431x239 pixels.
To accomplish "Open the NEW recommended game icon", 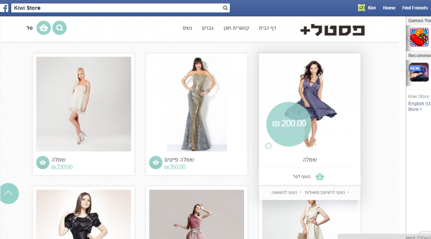I will 419,72.
